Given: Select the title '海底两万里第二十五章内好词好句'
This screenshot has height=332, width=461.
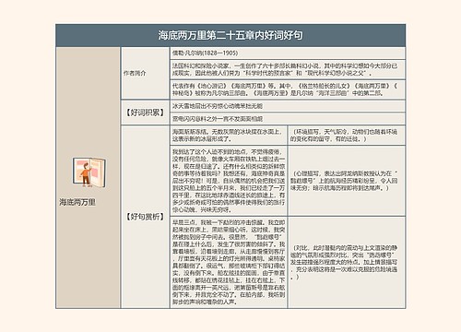Looking at the screenshot, I should pyautogui.click(x=230, y=35).
